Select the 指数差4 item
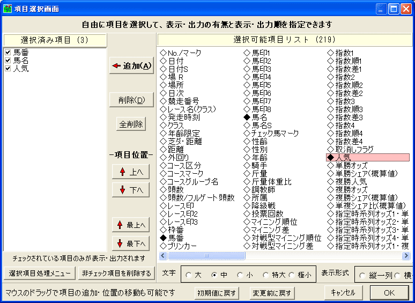 pyautogui.click(x=345, y=142)
